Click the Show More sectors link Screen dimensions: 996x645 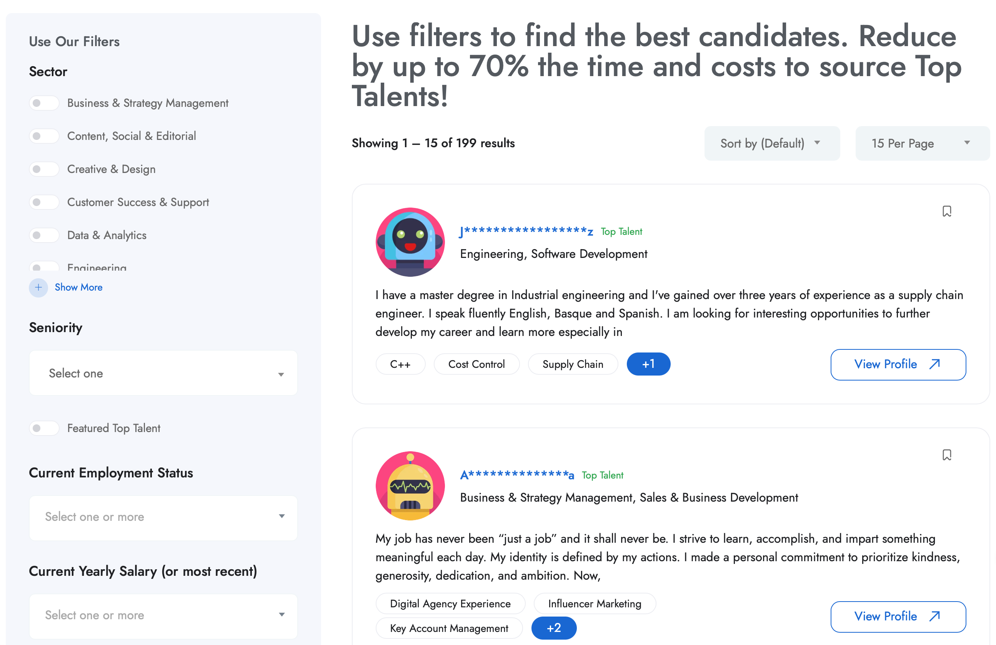coord(79,288)
